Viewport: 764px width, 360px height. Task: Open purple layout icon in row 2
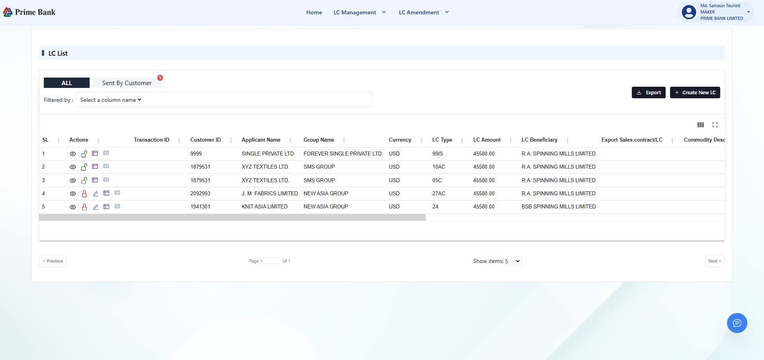tap(95, 166)
